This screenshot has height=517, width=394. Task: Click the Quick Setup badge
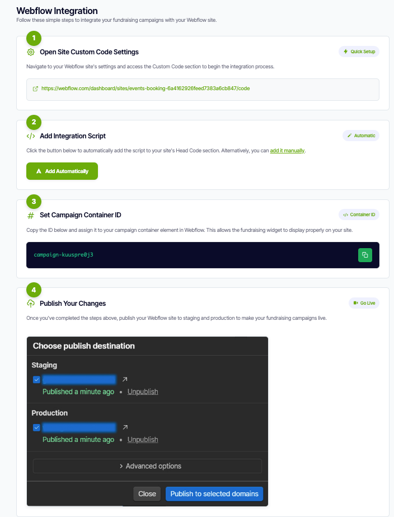click(x=359, y=51)
